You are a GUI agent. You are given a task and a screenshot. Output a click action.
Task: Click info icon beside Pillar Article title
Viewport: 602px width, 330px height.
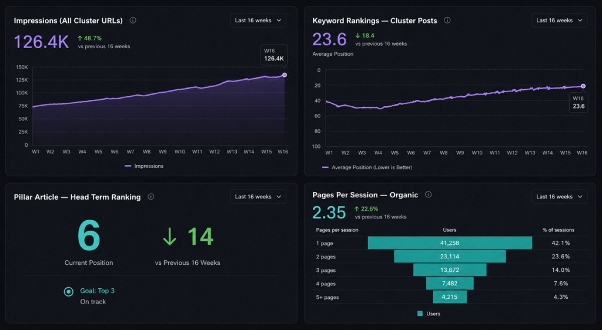[x=151, y=197]
